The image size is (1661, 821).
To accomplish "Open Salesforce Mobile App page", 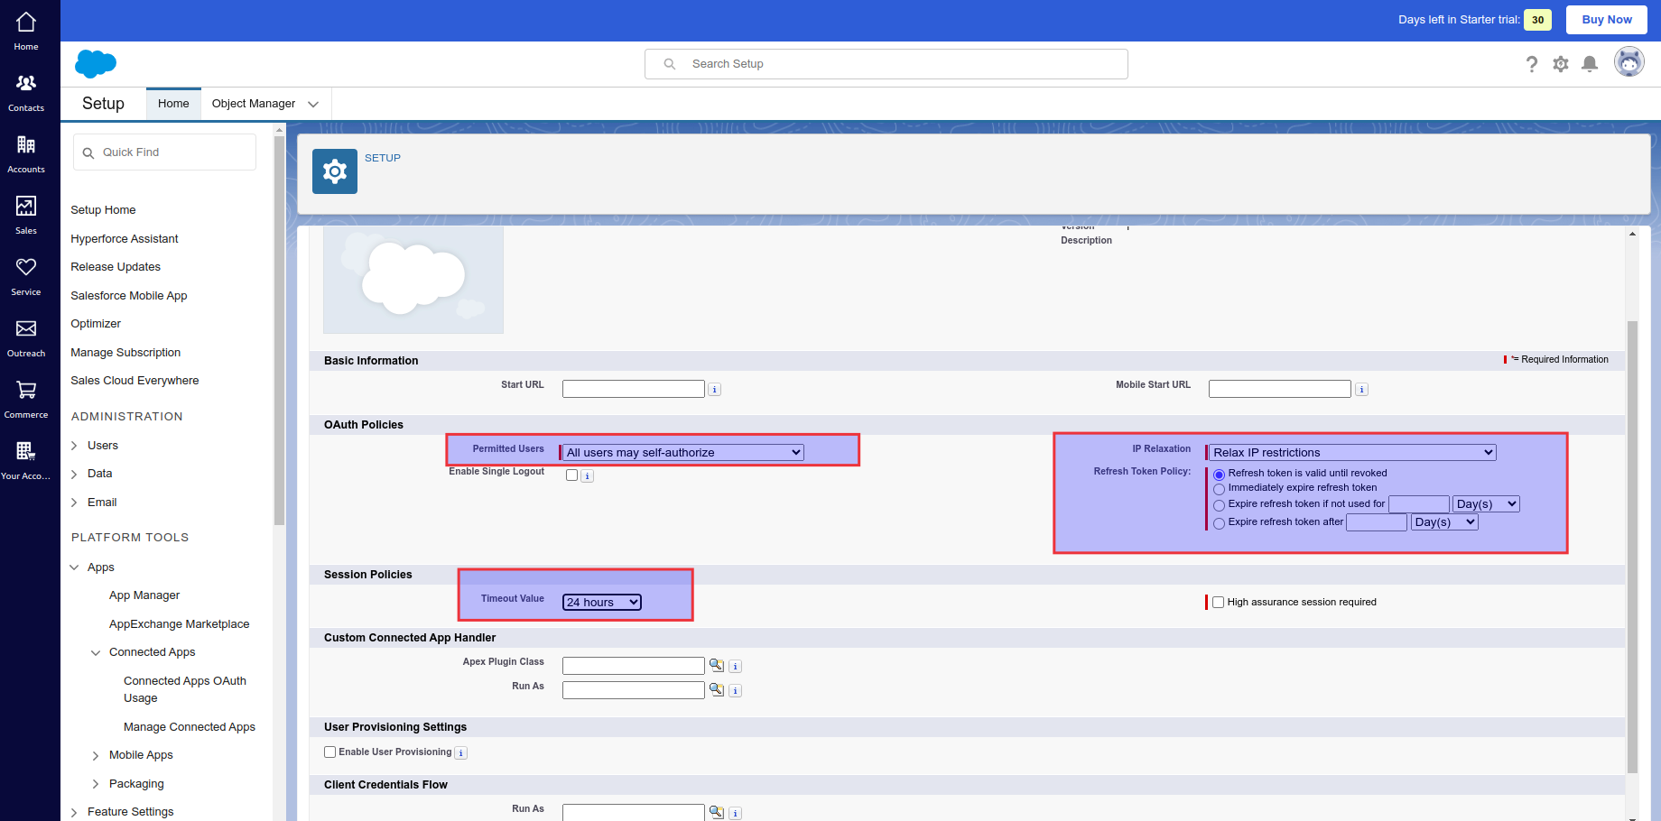I will [129, 296].
